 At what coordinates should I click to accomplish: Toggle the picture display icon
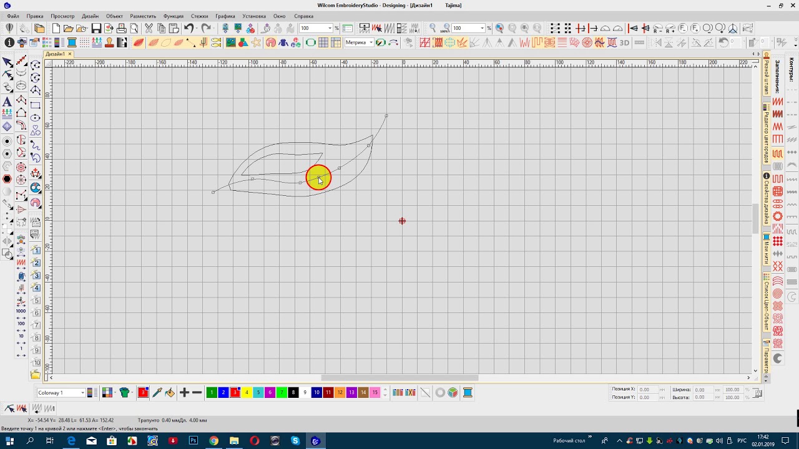(x=231, y=42)
